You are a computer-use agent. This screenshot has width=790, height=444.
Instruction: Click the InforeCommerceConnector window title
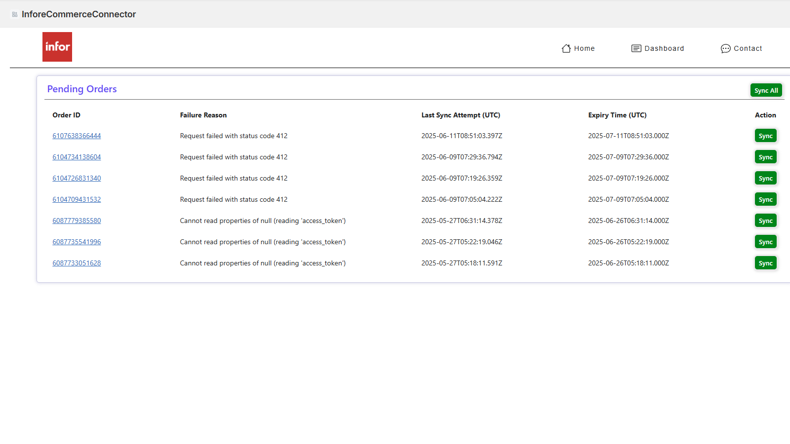pyautogui.click(x=79, y=14)
